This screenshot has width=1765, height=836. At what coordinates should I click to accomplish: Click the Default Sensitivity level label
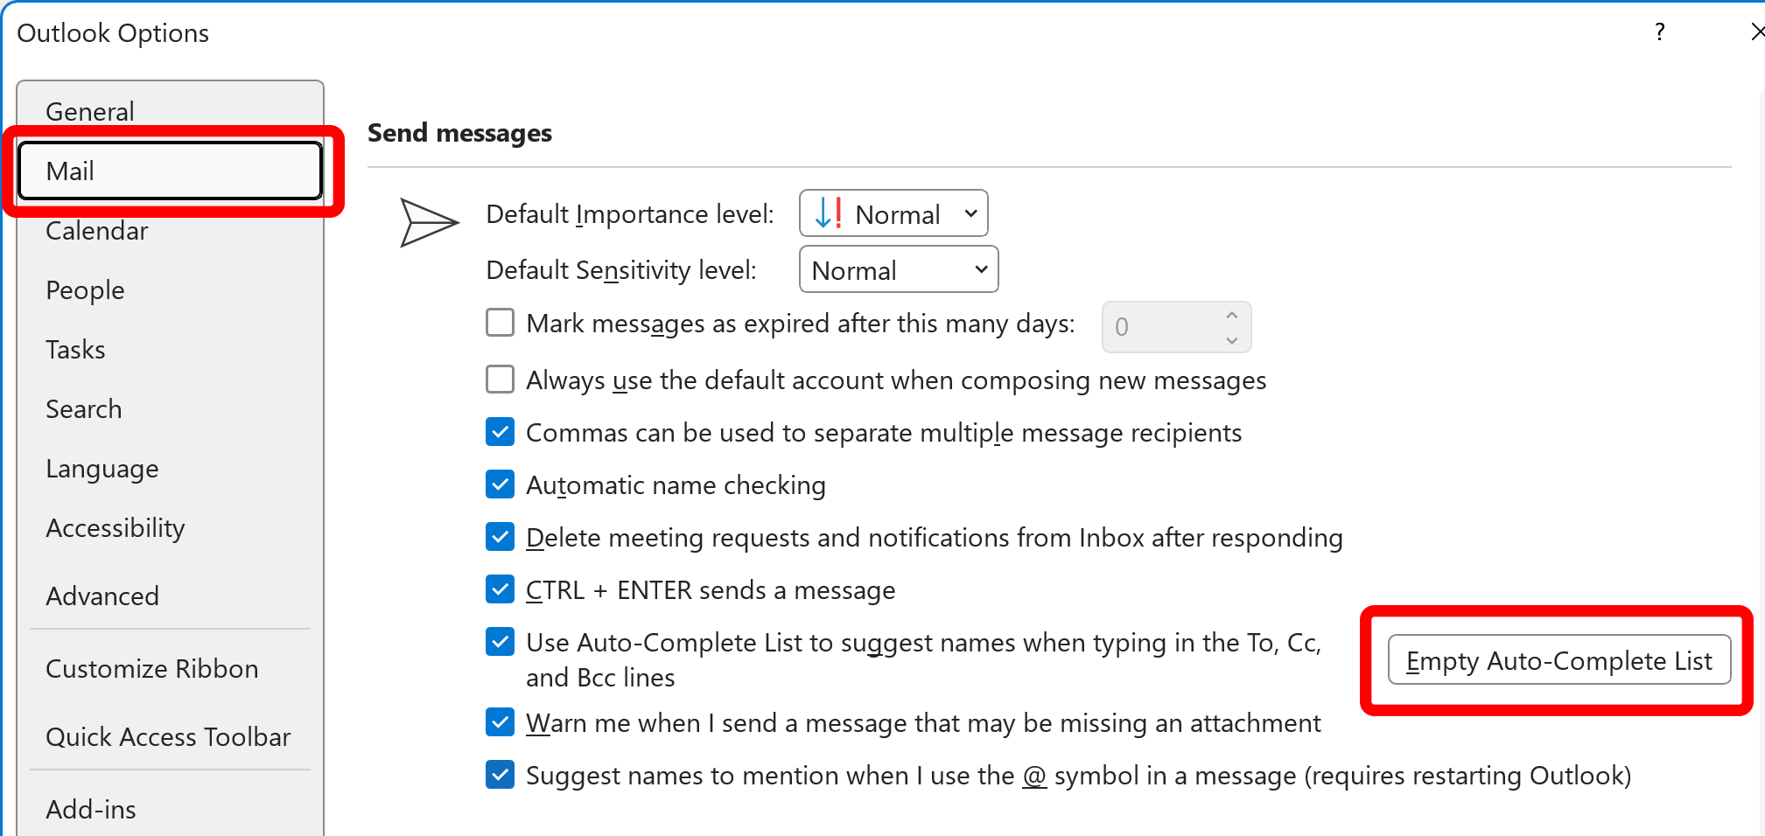pyautogui.click(x=621, y=270)
